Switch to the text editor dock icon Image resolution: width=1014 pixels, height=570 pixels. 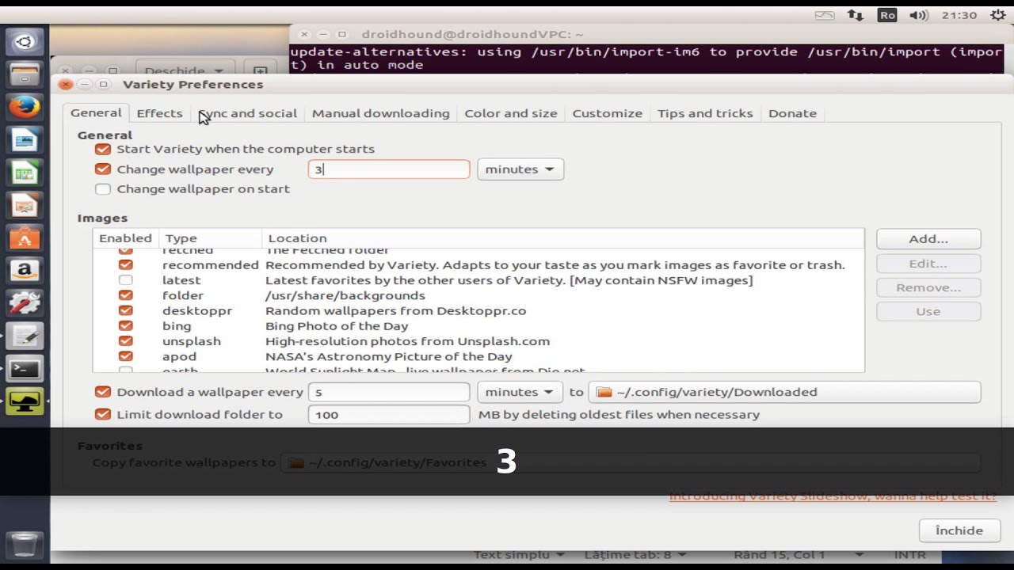25,336
